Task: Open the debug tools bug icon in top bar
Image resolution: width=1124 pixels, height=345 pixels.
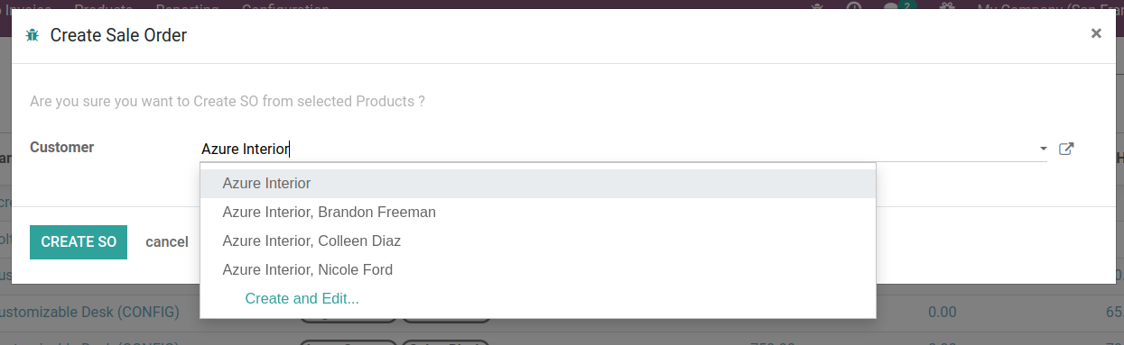Action: [818, 6]
